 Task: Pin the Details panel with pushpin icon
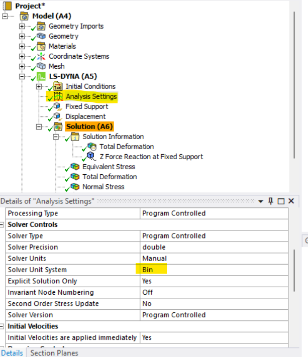pyautogui.click(x=271, y=201)
